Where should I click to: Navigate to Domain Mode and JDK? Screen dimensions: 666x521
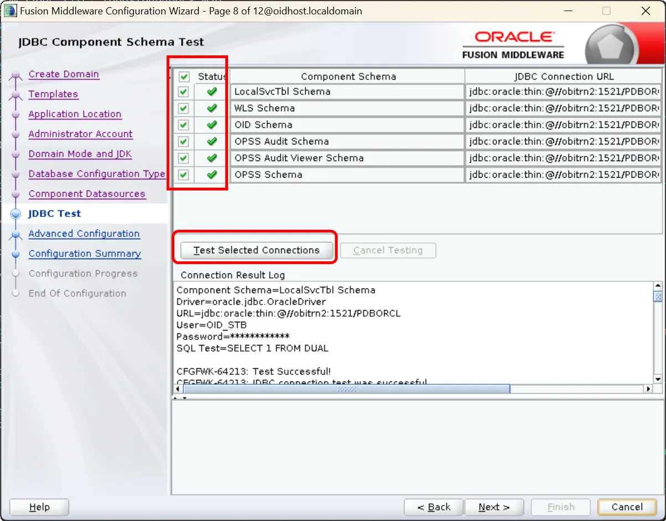[x=80, y=154]
